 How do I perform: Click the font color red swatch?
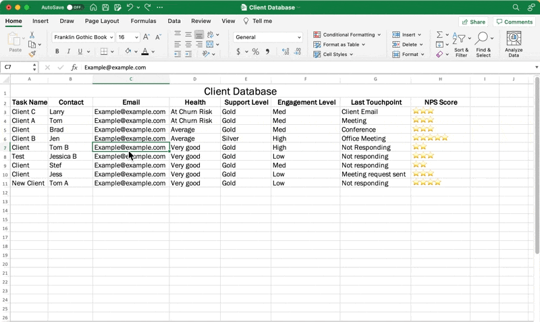click(144, 51)
